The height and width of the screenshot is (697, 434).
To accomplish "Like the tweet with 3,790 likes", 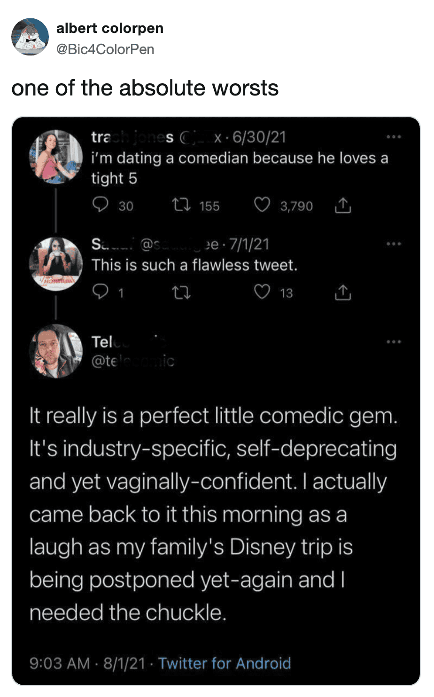I will coord(262,205).
